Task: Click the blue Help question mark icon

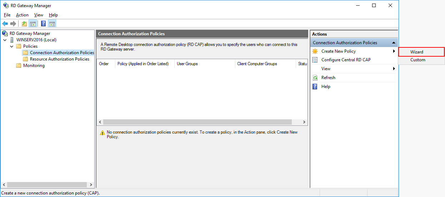Action: click(43, 24)
